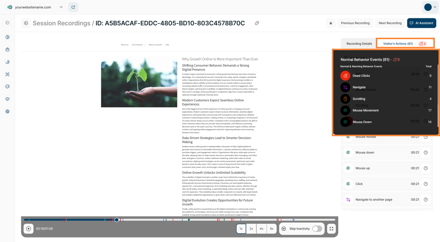The height and width of the screenshot is (242, 440).
Task: Click the clock icon next to Click event
Action: click(426, 184)
